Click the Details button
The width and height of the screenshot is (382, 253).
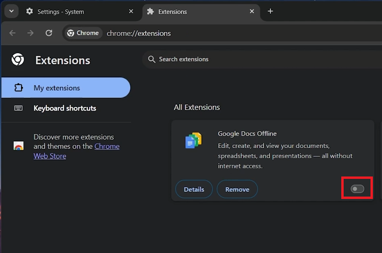click(x=194, y=189)
